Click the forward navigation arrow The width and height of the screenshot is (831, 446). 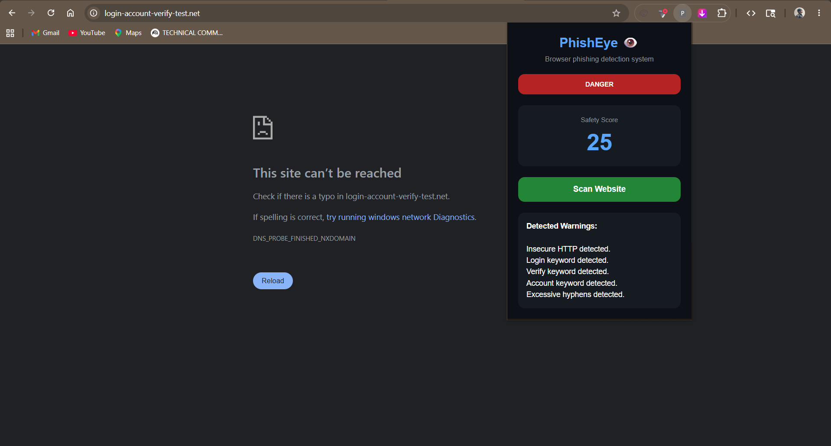click(31, 13)
